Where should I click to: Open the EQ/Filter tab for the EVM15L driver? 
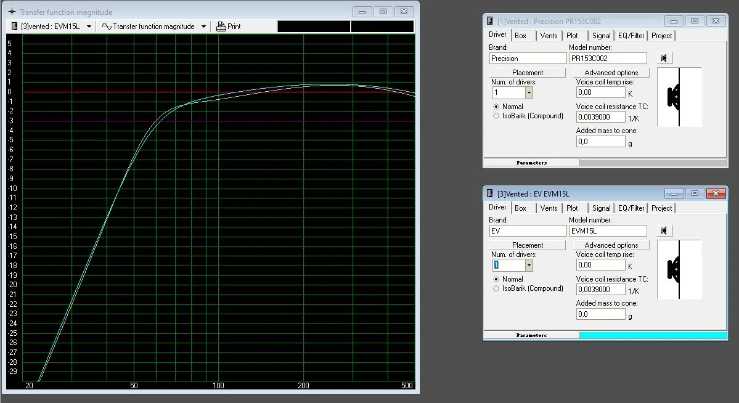coord(630,208)
